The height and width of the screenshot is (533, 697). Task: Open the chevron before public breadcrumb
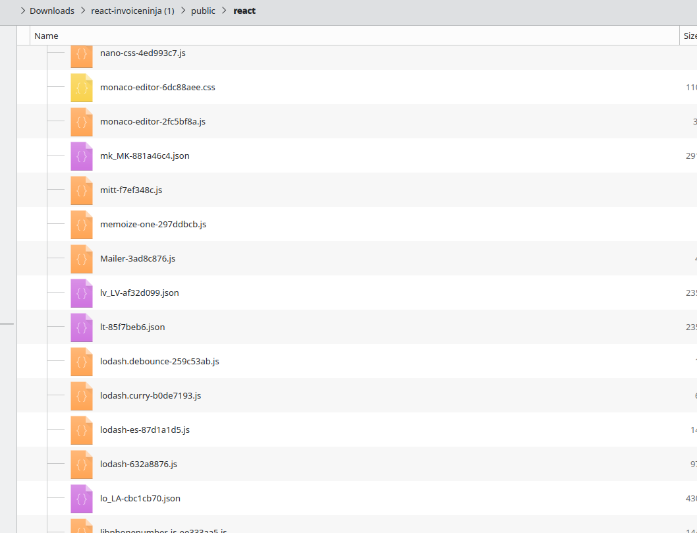pyautogui.click(x=183, y=11)
